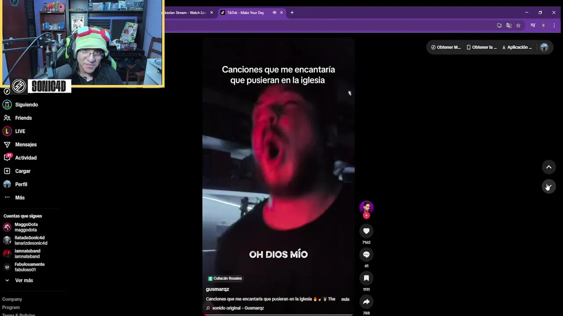Open the gusmarqz username link

(x=217, y=289)
